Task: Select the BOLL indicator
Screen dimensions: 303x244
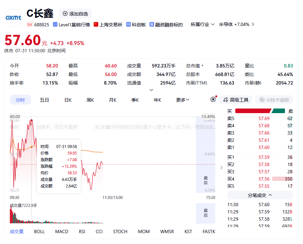Action: tap(39, 232)
